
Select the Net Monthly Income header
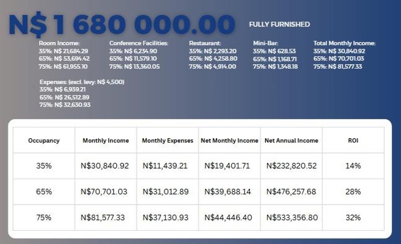coord(229,140)
